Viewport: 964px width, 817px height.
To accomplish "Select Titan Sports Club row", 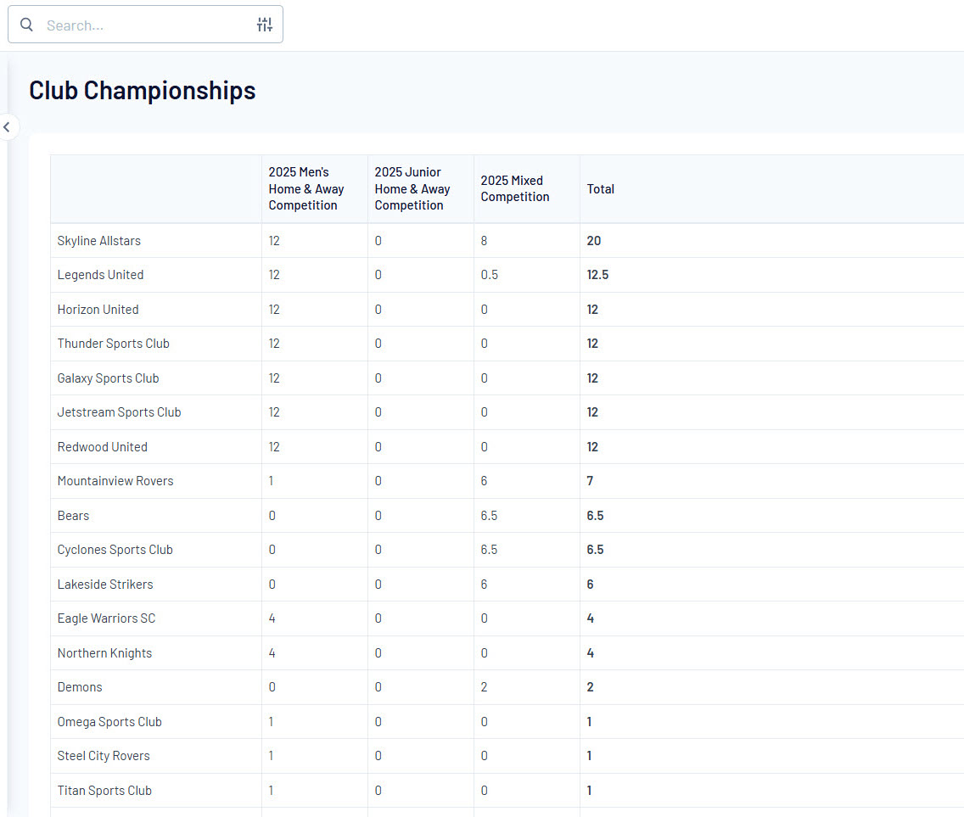I will point(104,791).
